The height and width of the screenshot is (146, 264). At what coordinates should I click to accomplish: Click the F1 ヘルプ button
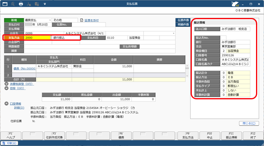pos(11,136)
